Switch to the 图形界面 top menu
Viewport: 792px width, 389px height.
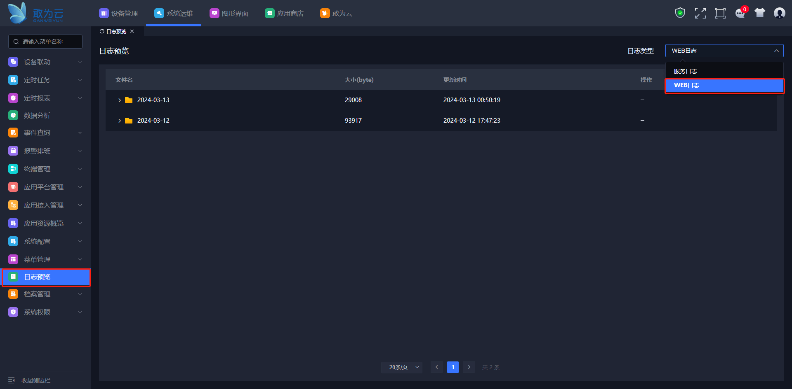229,13
